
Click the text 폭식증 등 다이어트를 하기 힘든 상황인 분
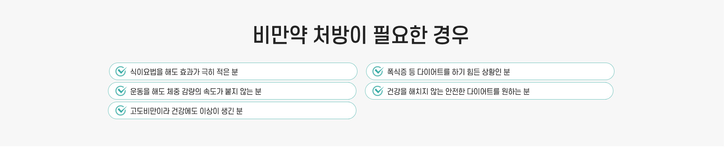pyautogui.click(x=448, y=72)
